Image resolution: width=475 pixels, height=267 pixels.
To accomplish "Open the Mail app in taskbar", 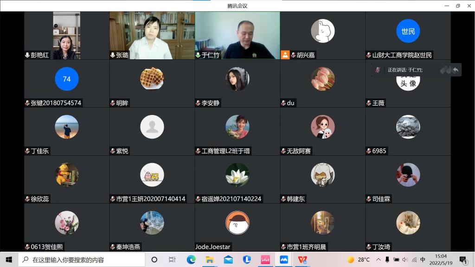I will point(228,260).
